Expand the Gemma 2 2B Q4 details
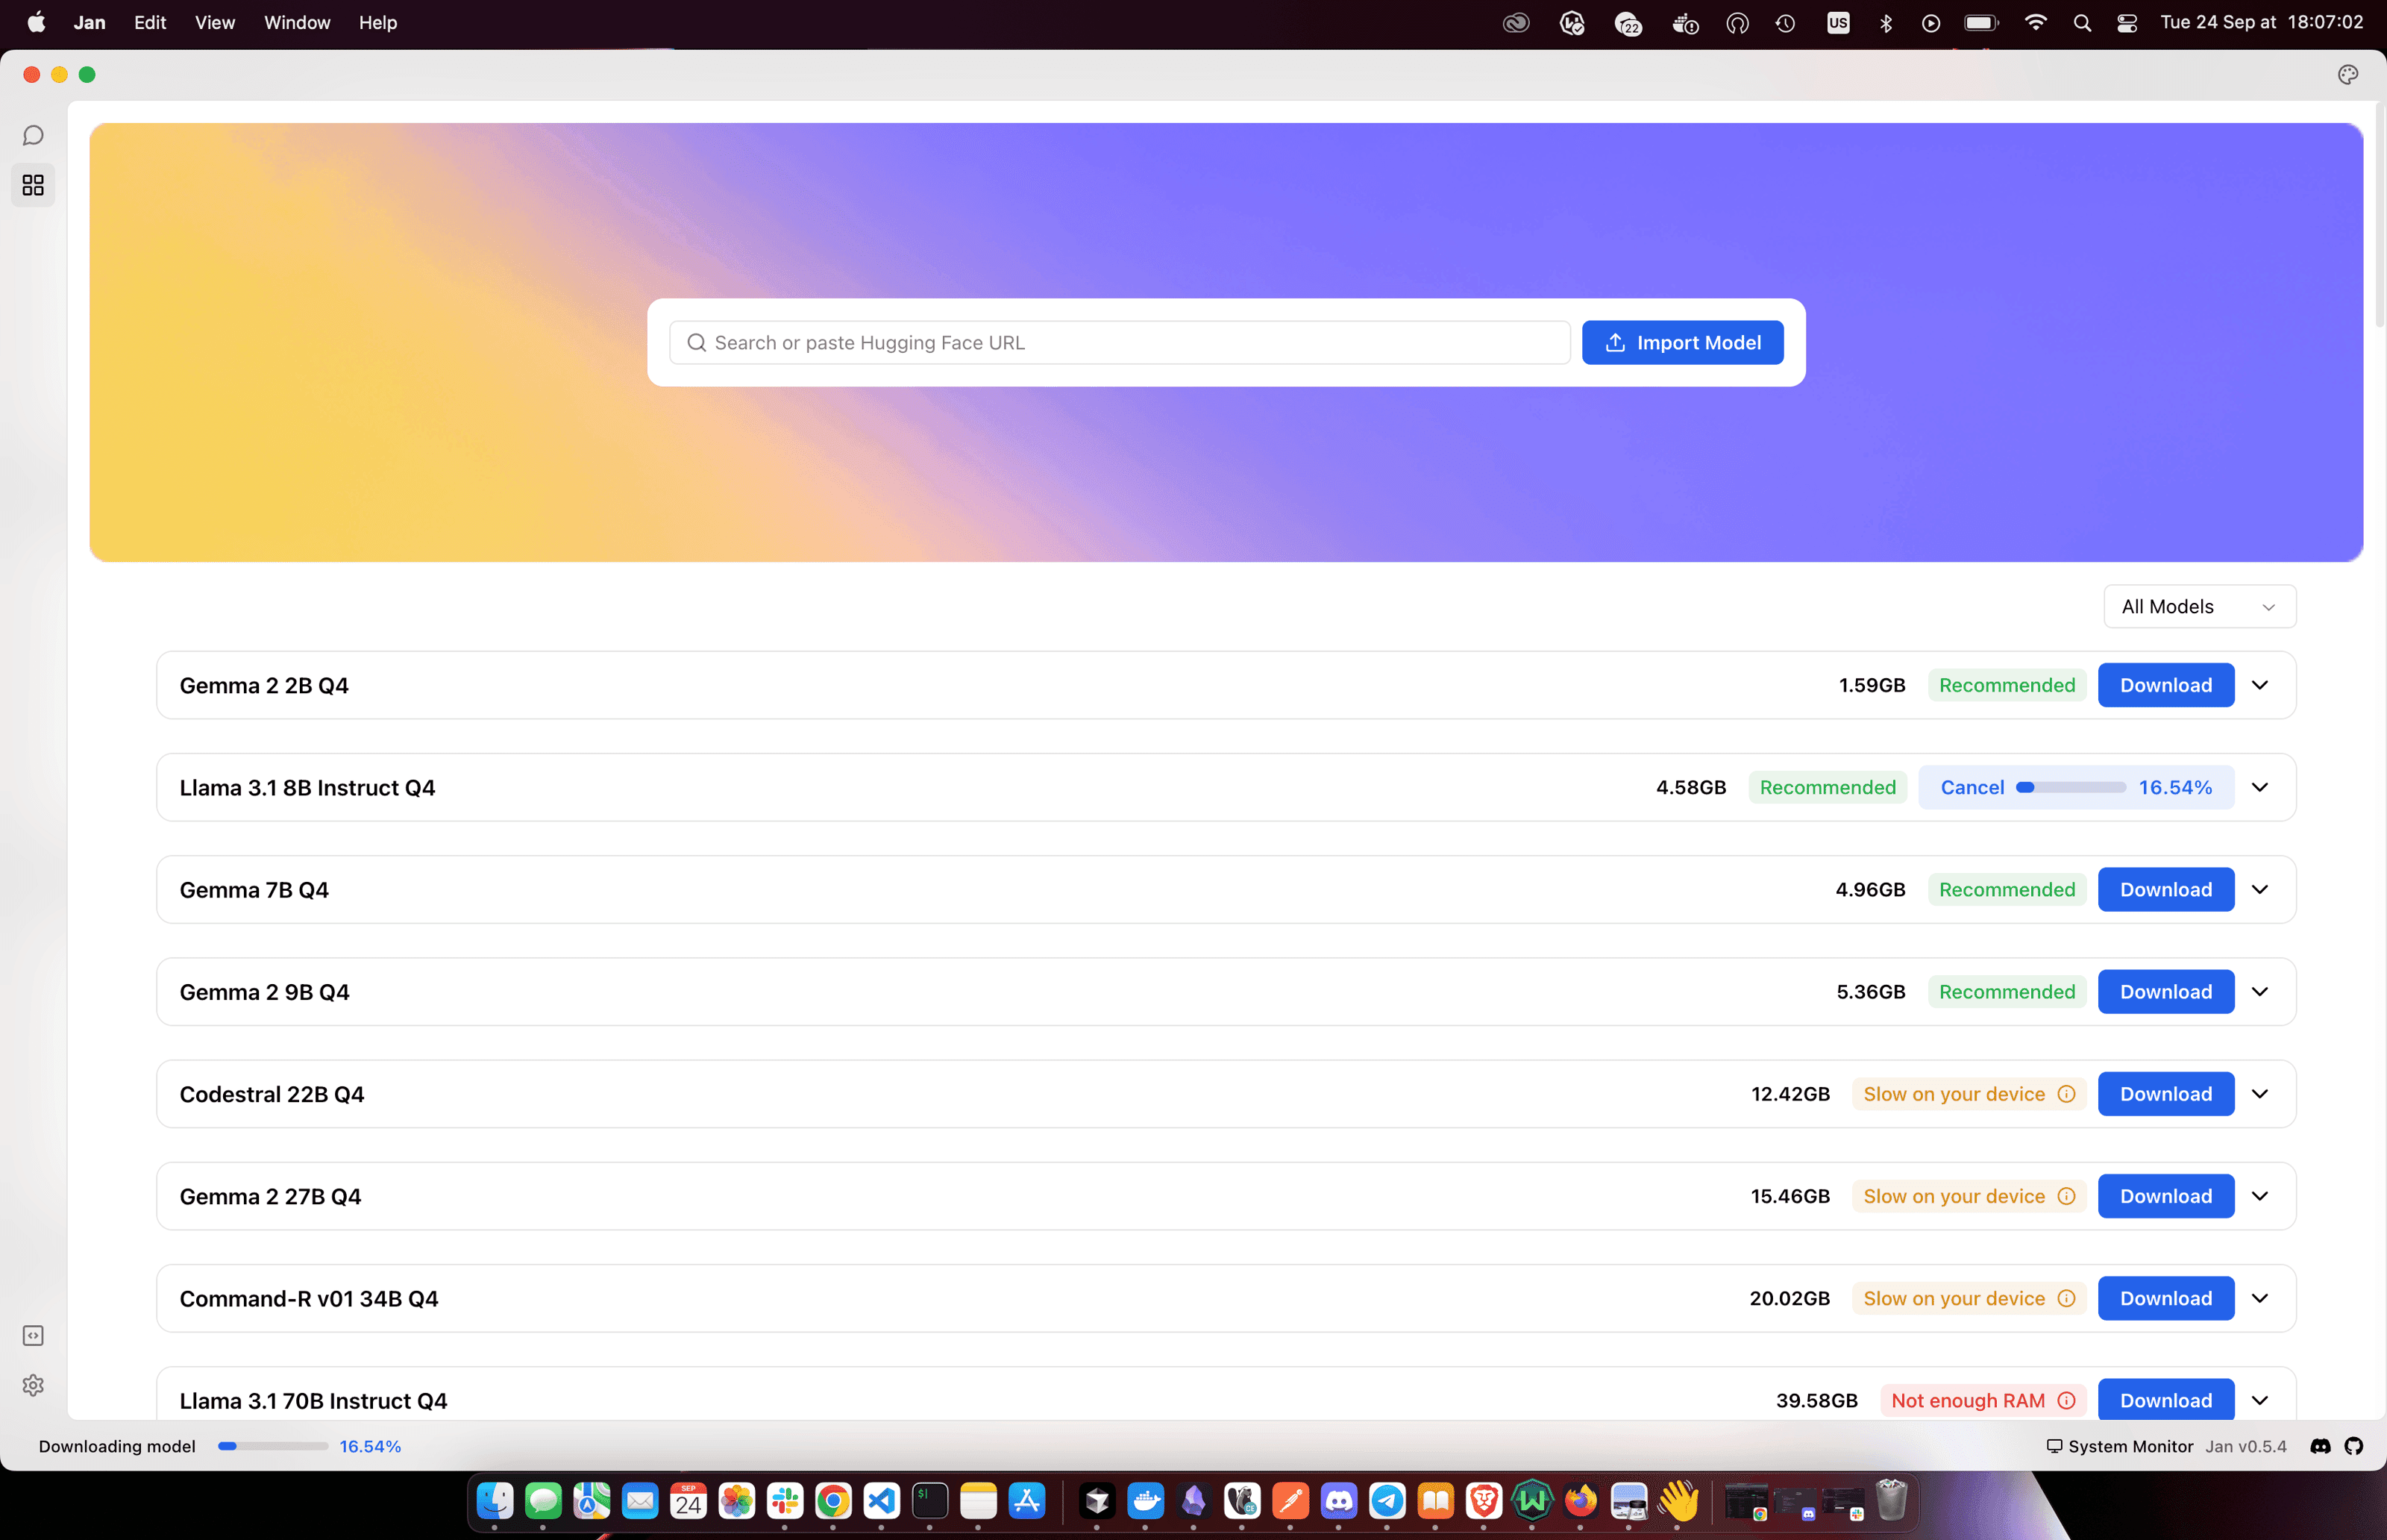Image resolution: width=2387 pixels, height=1540 pixels. 2260,685
